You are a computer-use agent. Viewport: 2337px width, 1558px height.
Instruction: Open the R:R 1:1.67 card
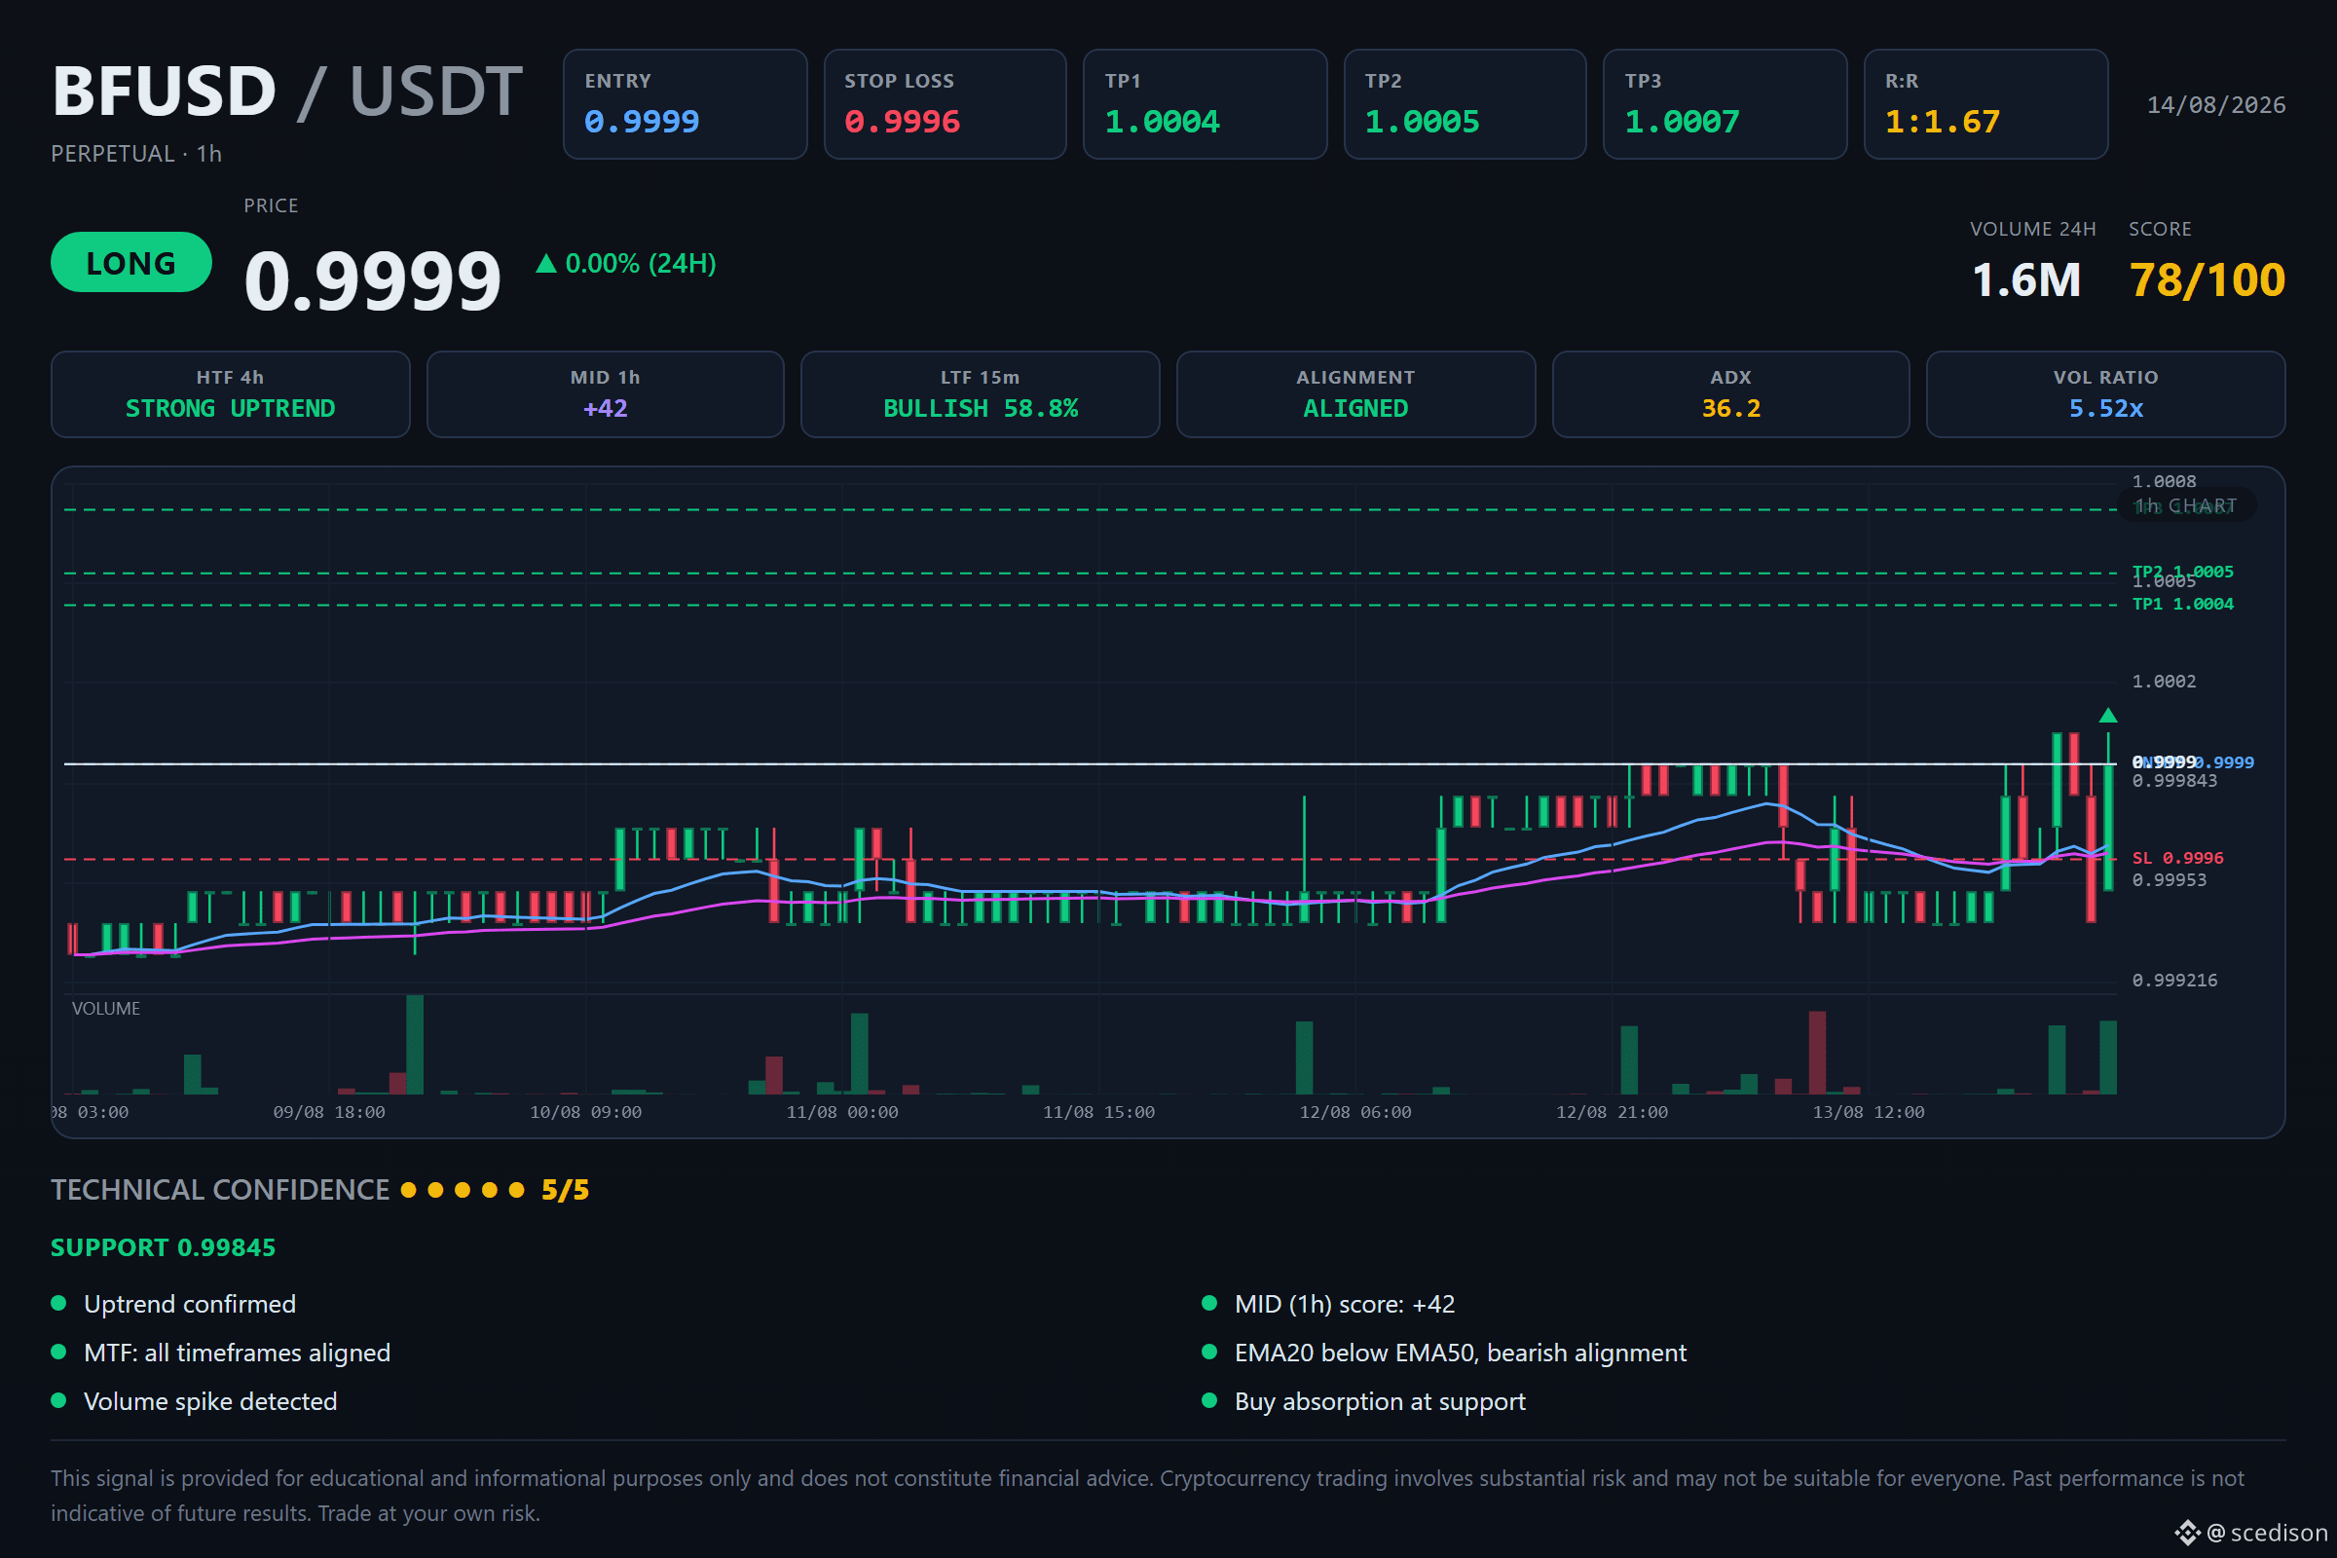point(1985,104)
